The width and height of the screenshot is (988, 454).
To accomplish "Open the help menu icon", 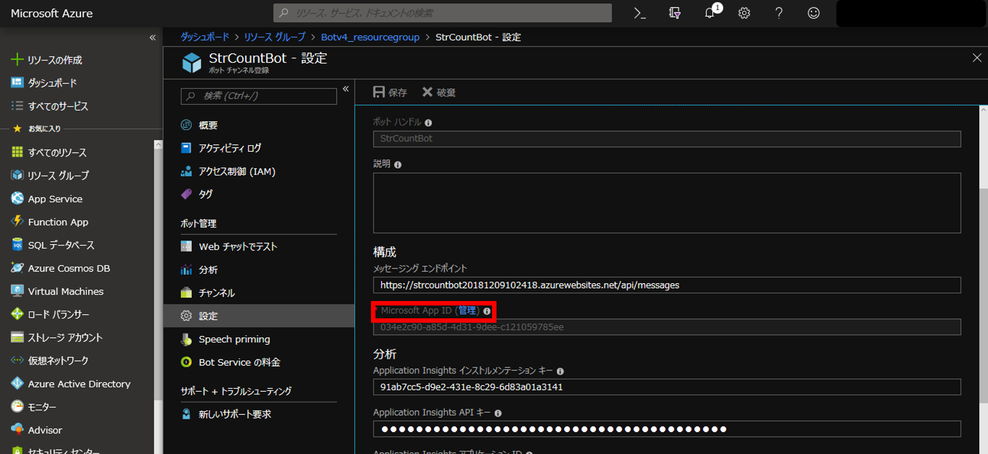I will point(779,13).
